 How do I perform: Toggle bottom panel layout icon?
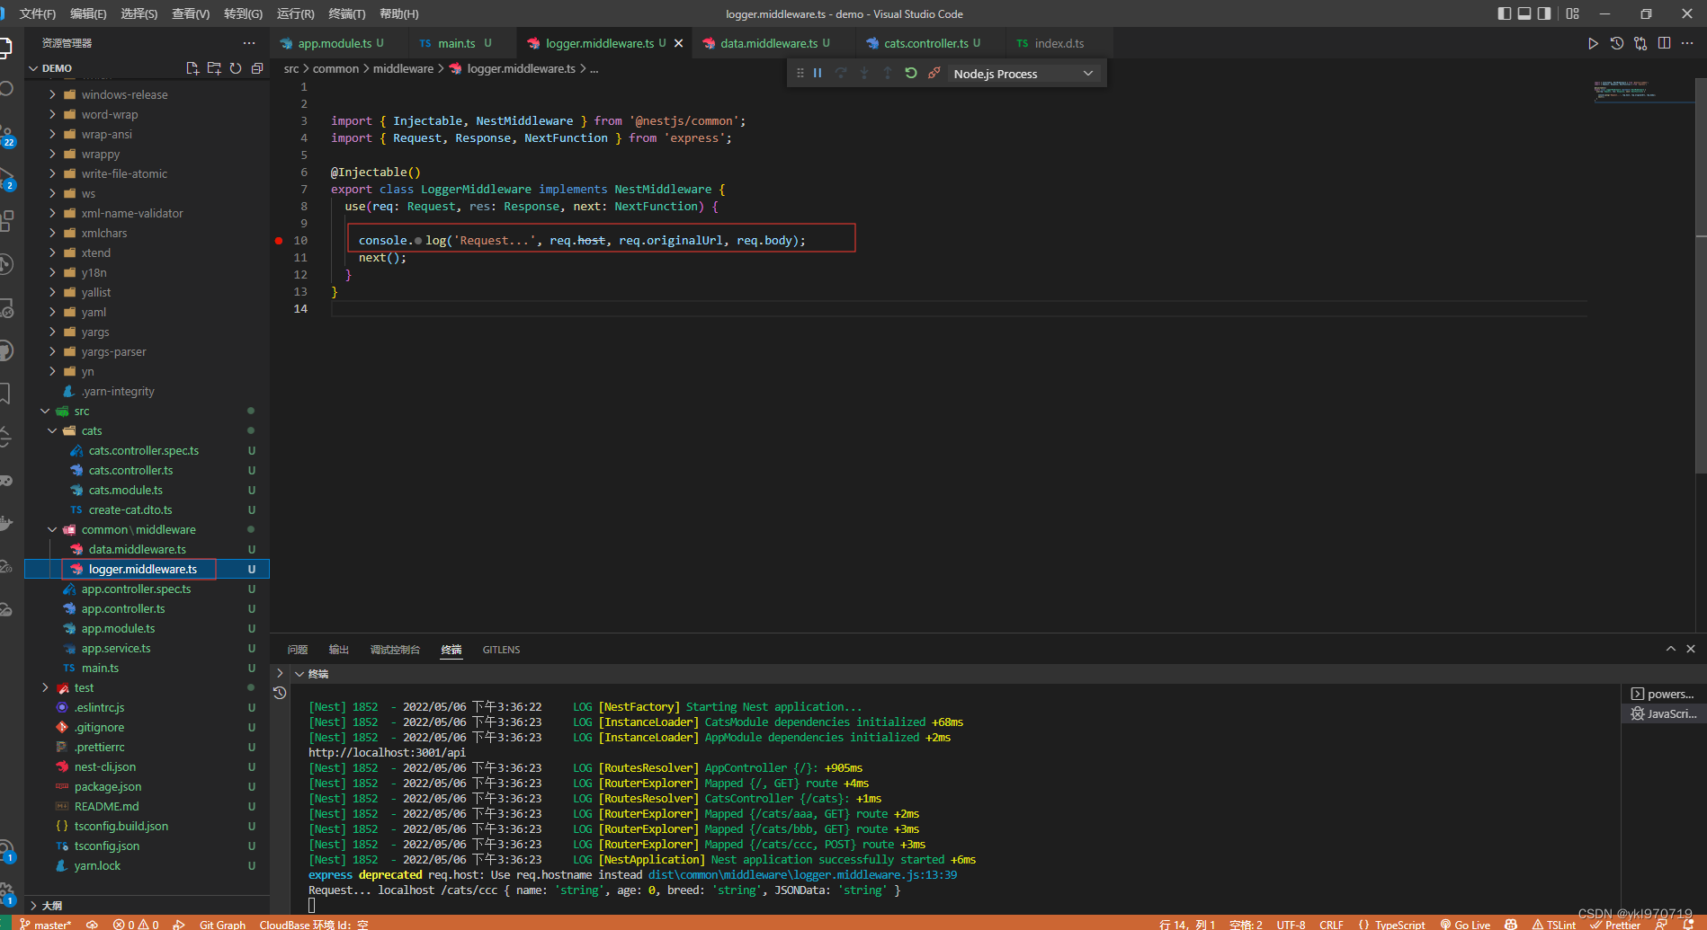1524,13
